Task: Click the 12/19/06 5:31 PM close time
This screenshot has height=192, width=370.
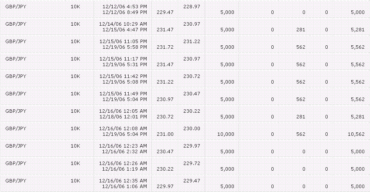Action: coord(125,64)
